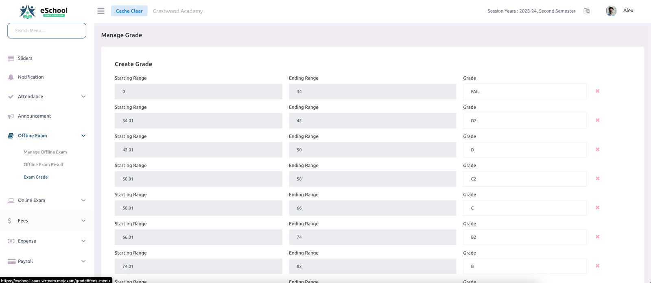Edit the Grade field containing FAIL

pos(524,92)
